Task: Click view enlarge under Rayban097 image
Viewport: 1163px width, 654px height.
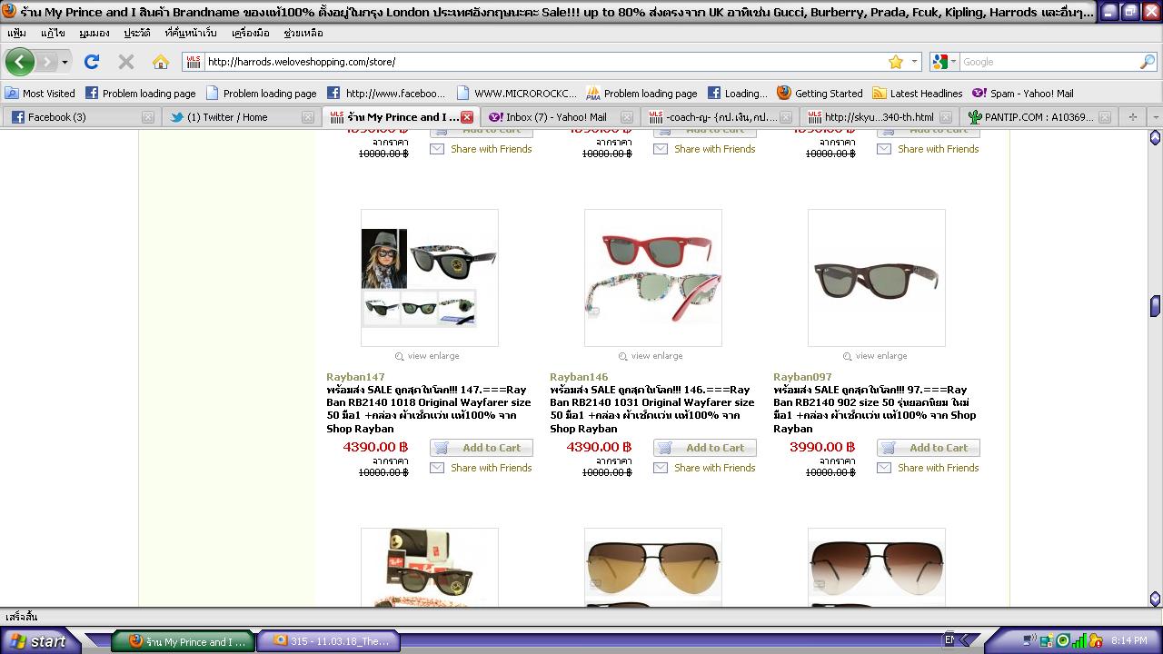Action: [x=875, y=356]
